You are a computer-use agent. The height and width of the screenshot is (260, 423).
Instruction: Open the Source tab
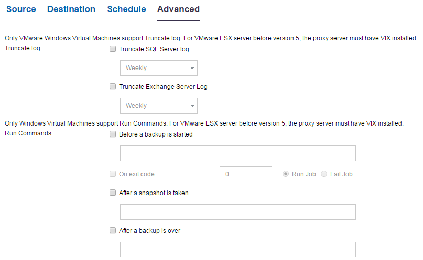(x=21, y=9)
